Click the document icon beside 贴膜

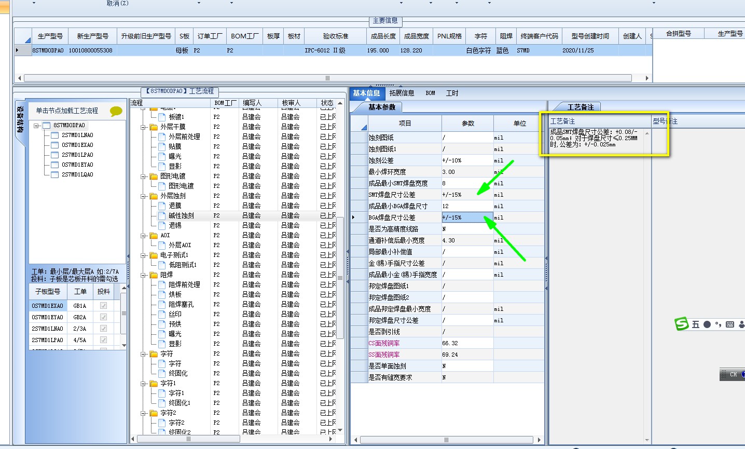click(162, 146)
